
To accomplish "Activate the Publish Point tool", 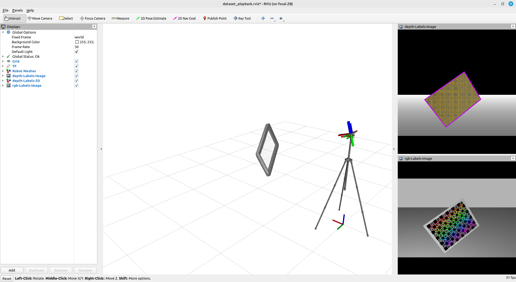I will click(215, 18).
